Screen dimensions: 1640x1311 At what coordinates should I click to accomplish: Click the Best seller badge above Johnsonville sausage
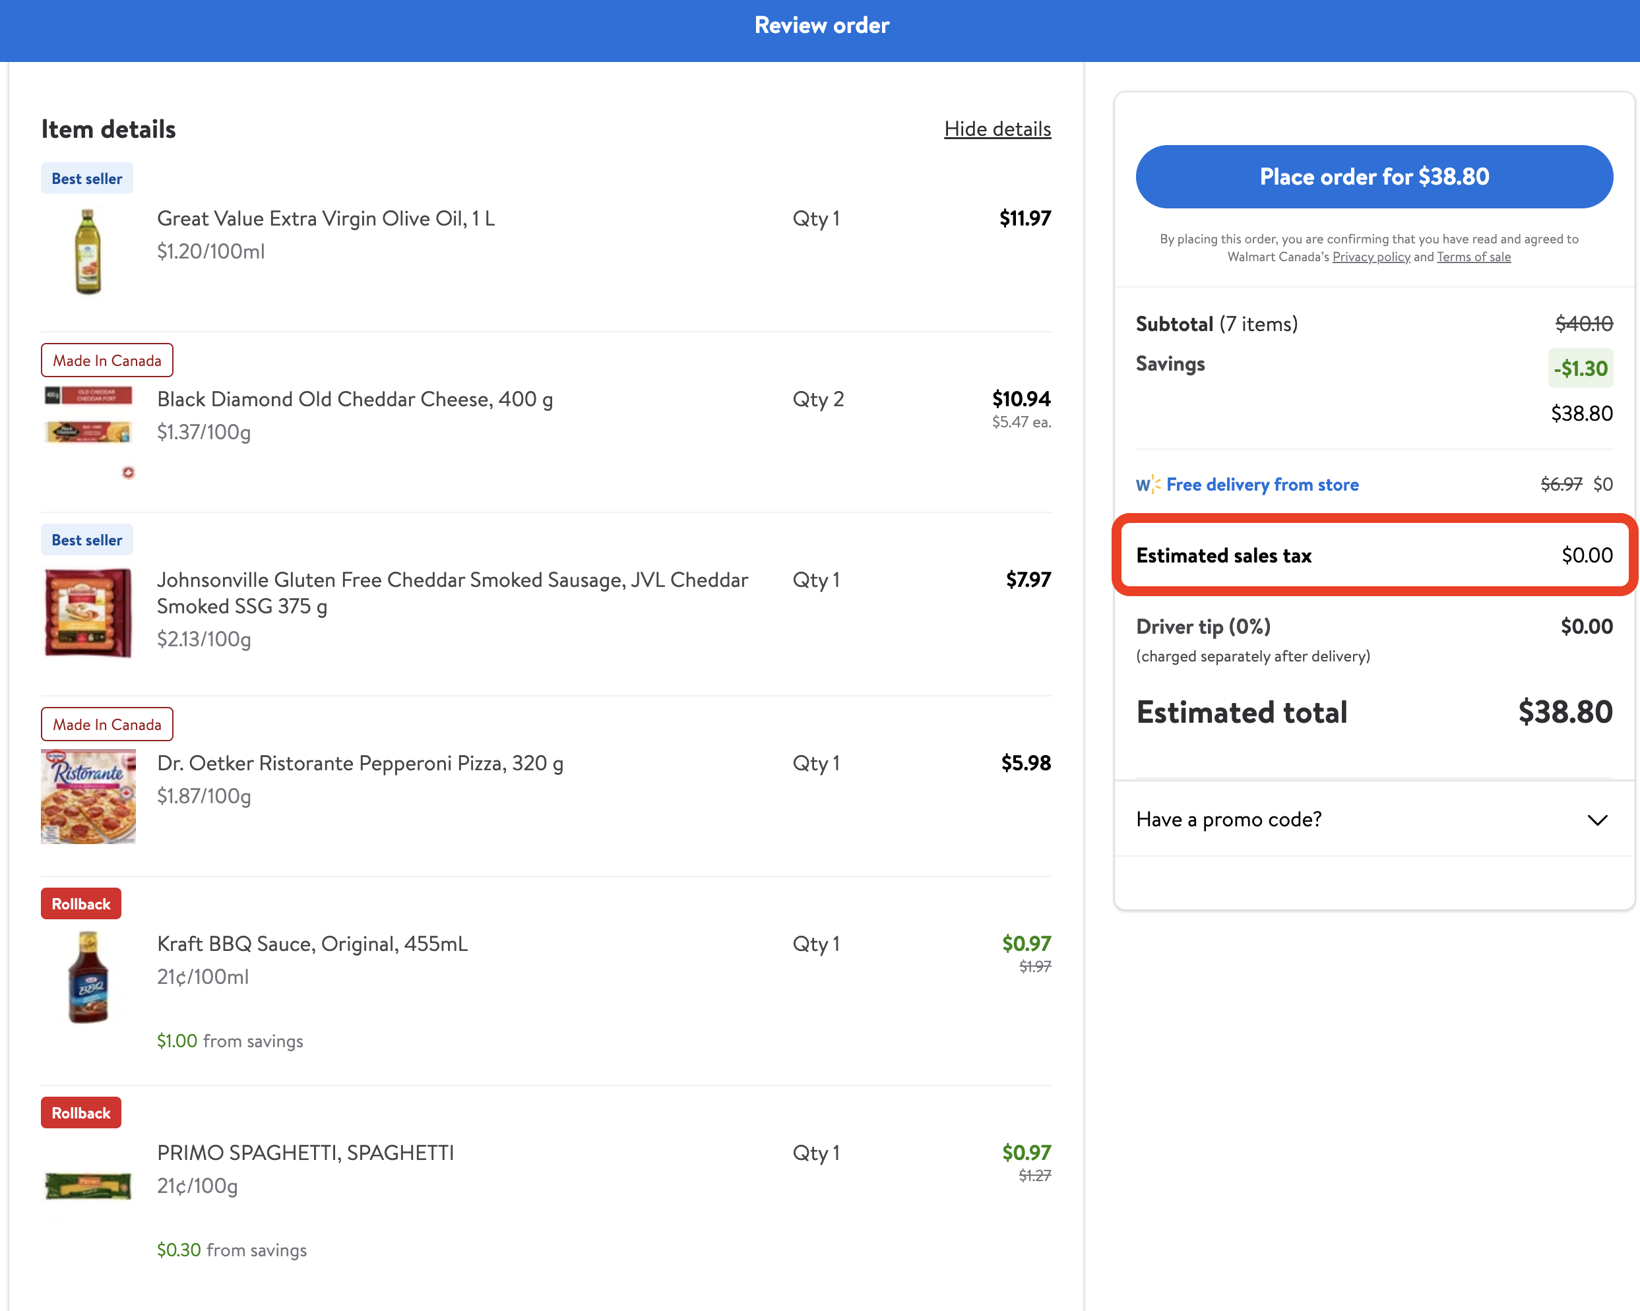coord(86,540)
